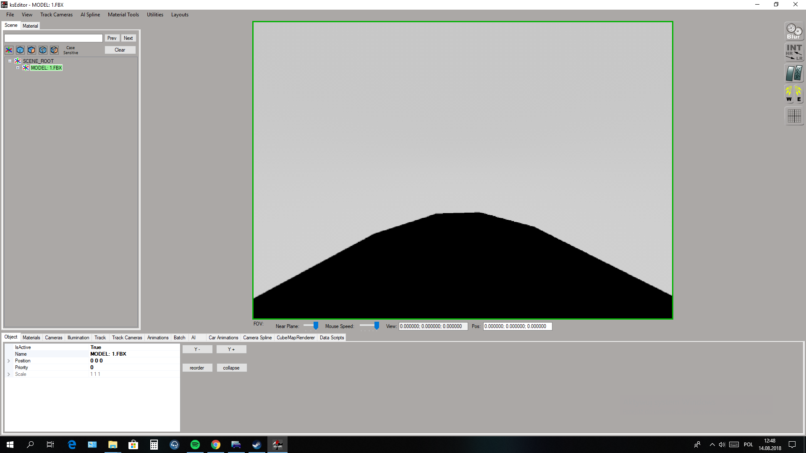Click the collapse button
Viewport: 806px width, 453px height.
click(231, 368)
